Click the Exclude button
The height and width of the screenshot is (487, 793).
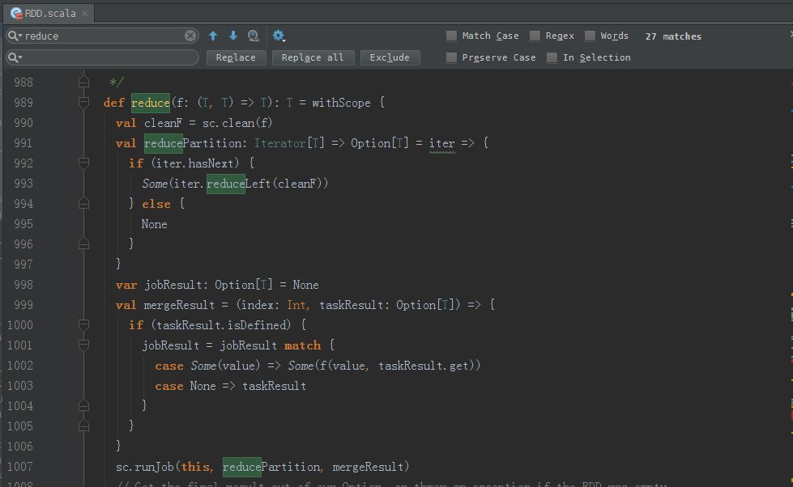tap(390, 57)
